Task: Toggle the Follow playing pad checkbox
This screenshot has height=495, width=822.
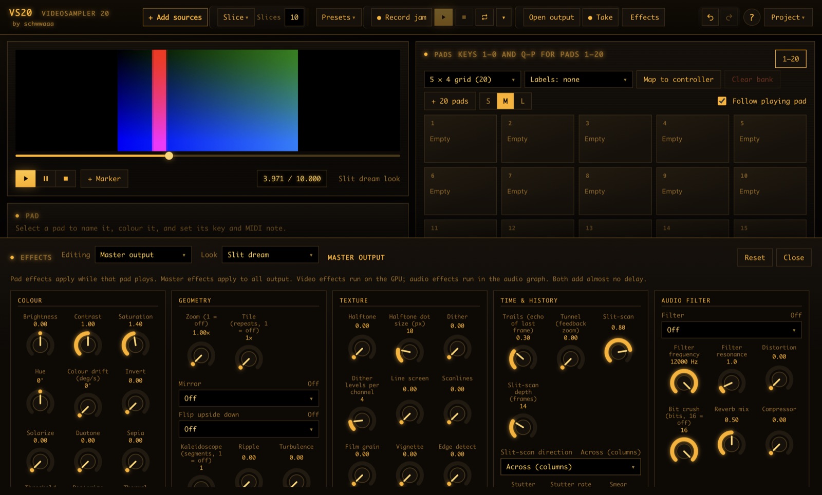Action: [722, 101]
